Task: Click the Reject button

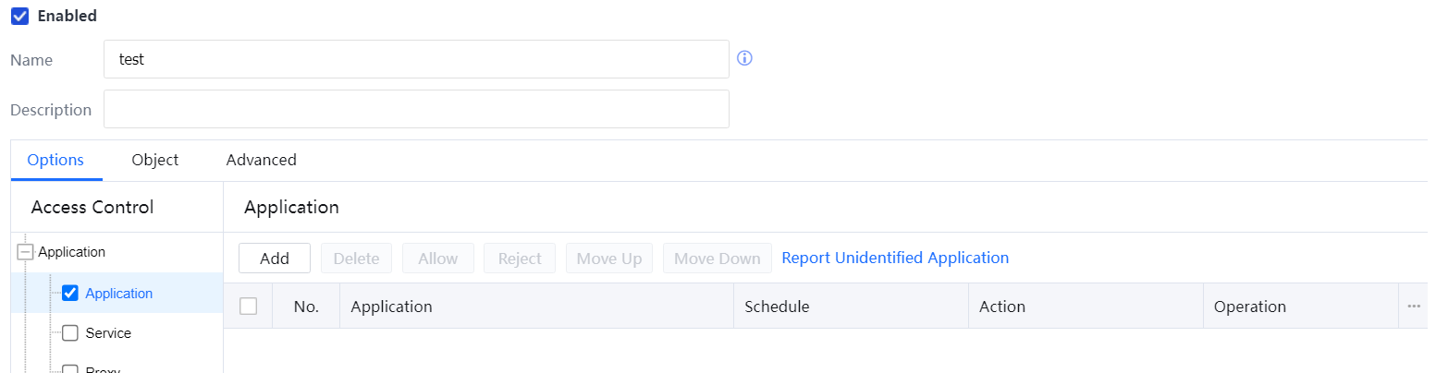Action: [519, 259]
